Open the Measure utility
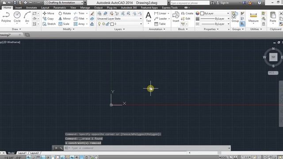The width and height of the screenshot is (283, 159). click(x=253, y=17)
